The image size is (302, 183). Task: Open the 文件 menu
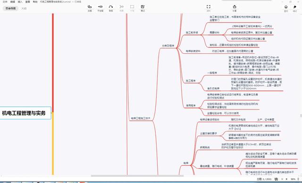[x=5, y=2]
